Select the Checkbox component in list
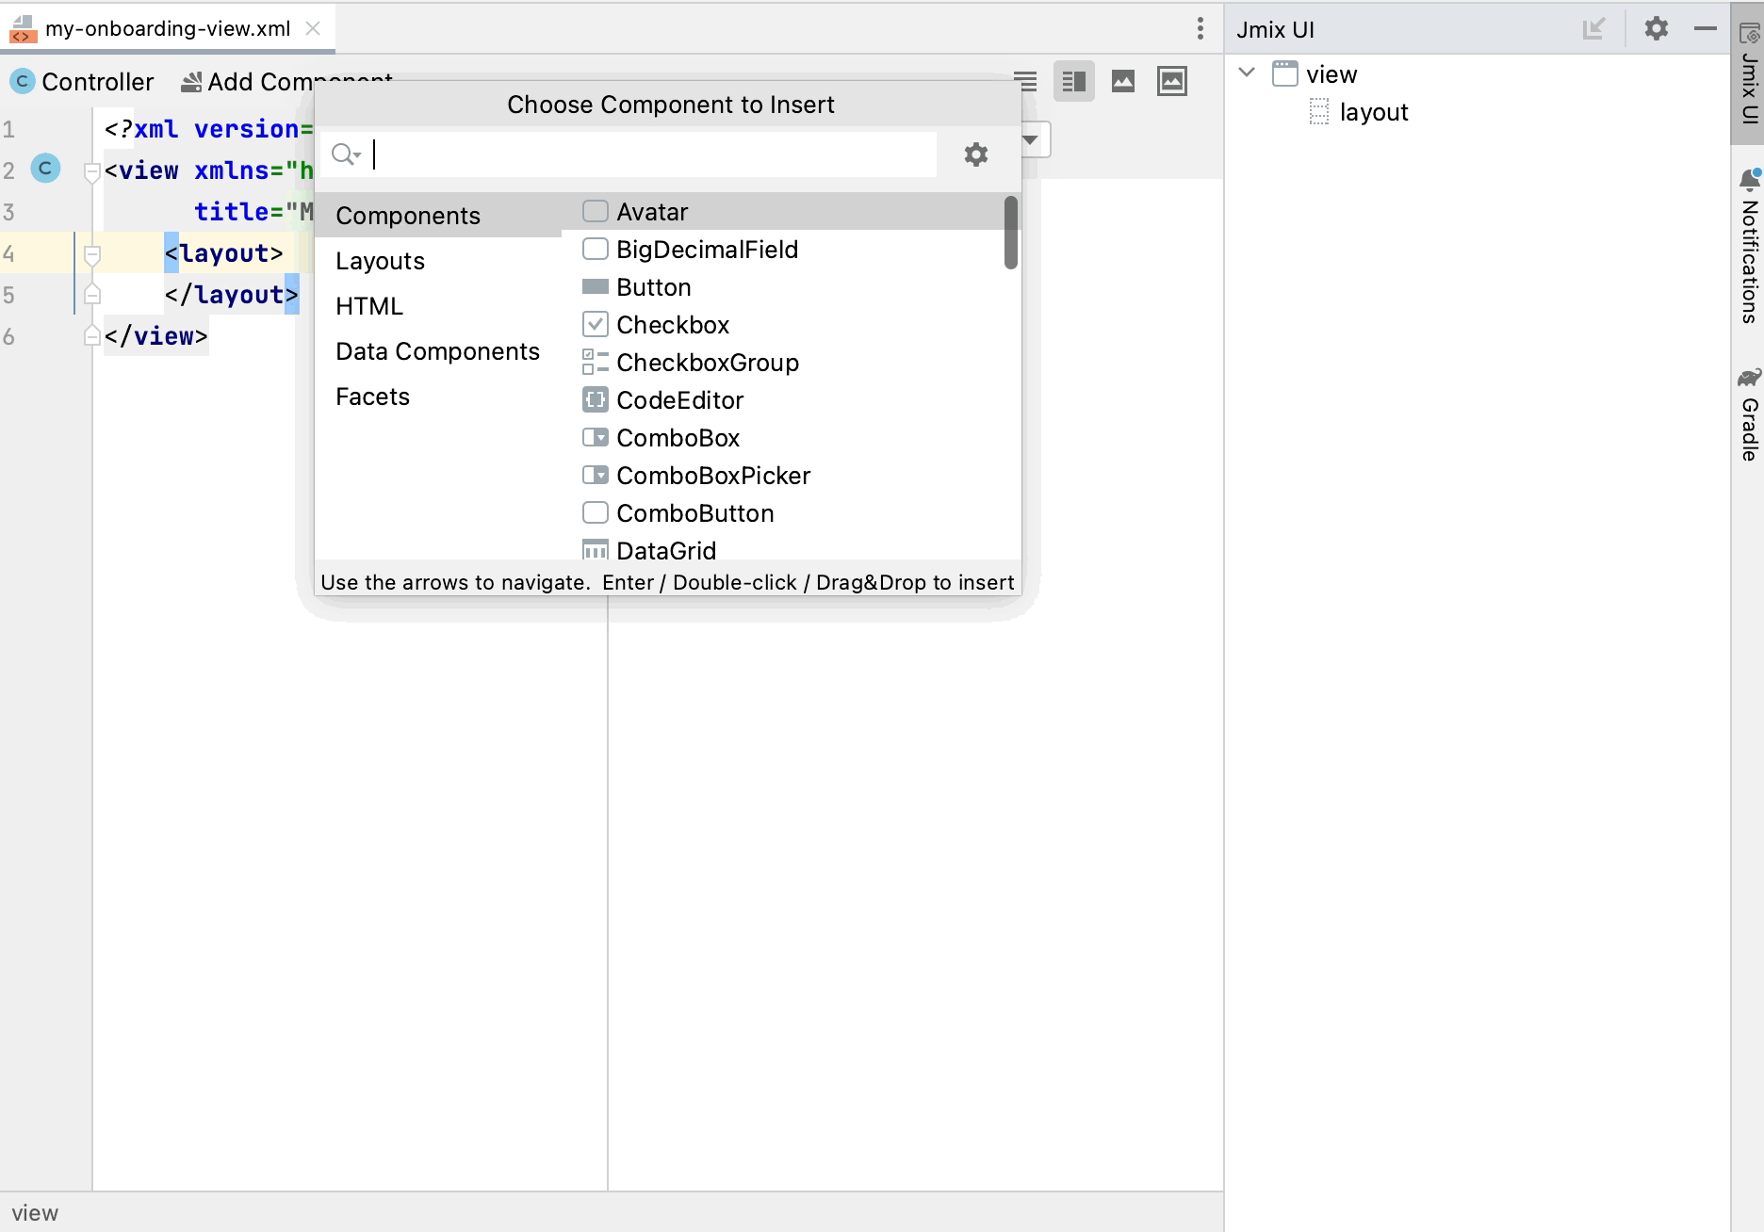Screen dimensions: 1764x1232 [x=672, y=325]
